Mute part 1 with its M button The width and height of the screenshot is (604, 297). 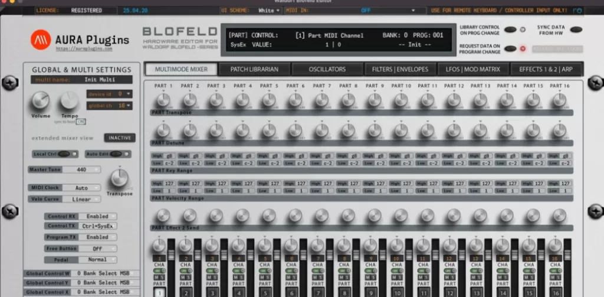[156, 278]
